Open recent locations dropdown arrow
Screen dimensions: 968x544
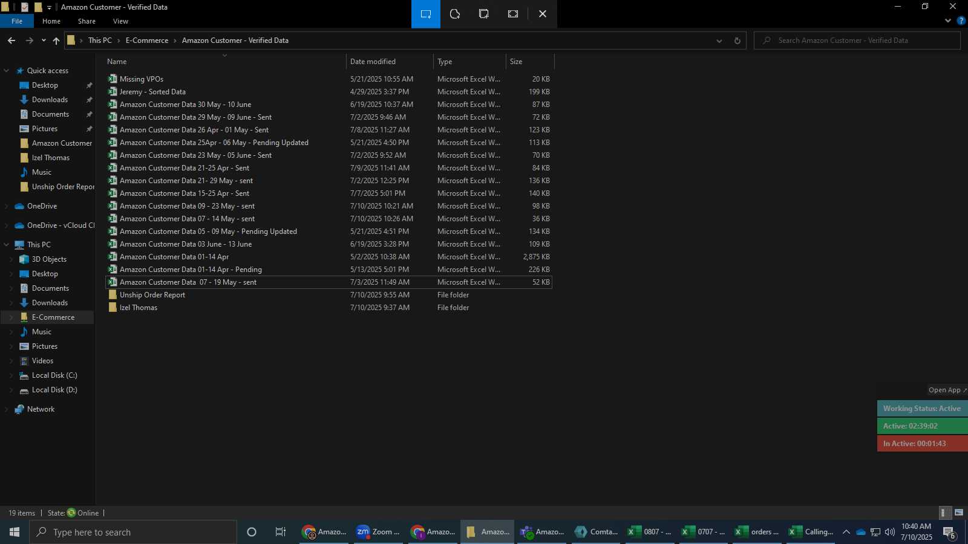pos(44,40)
